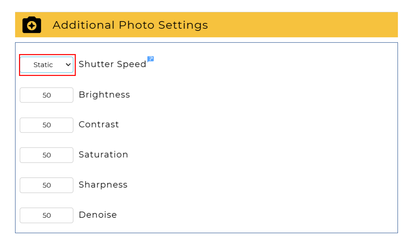Screen dimensions: 413x241
Task: Click the Contrast input box
Action: point(47,125)
